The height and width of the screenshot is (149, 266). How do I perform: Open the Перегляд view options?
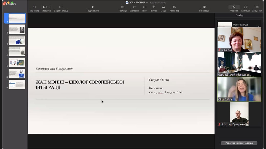pos(34,7)
